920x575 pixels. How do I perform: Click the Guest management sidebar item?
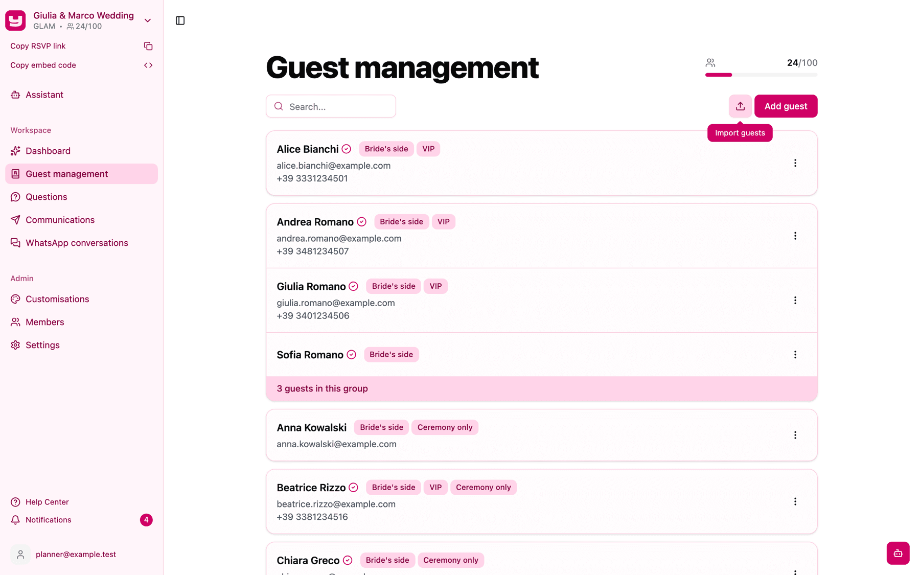(82, 174)
